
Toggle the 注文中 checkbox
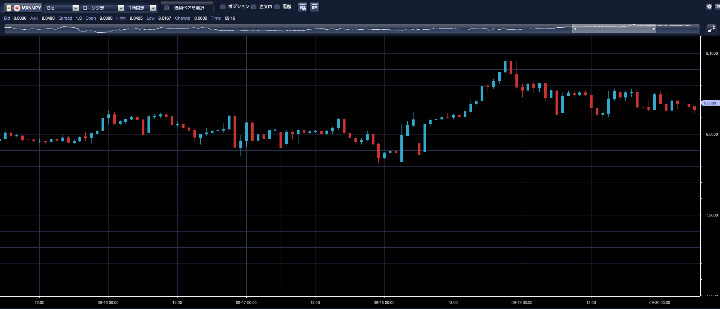click(254, 7)
